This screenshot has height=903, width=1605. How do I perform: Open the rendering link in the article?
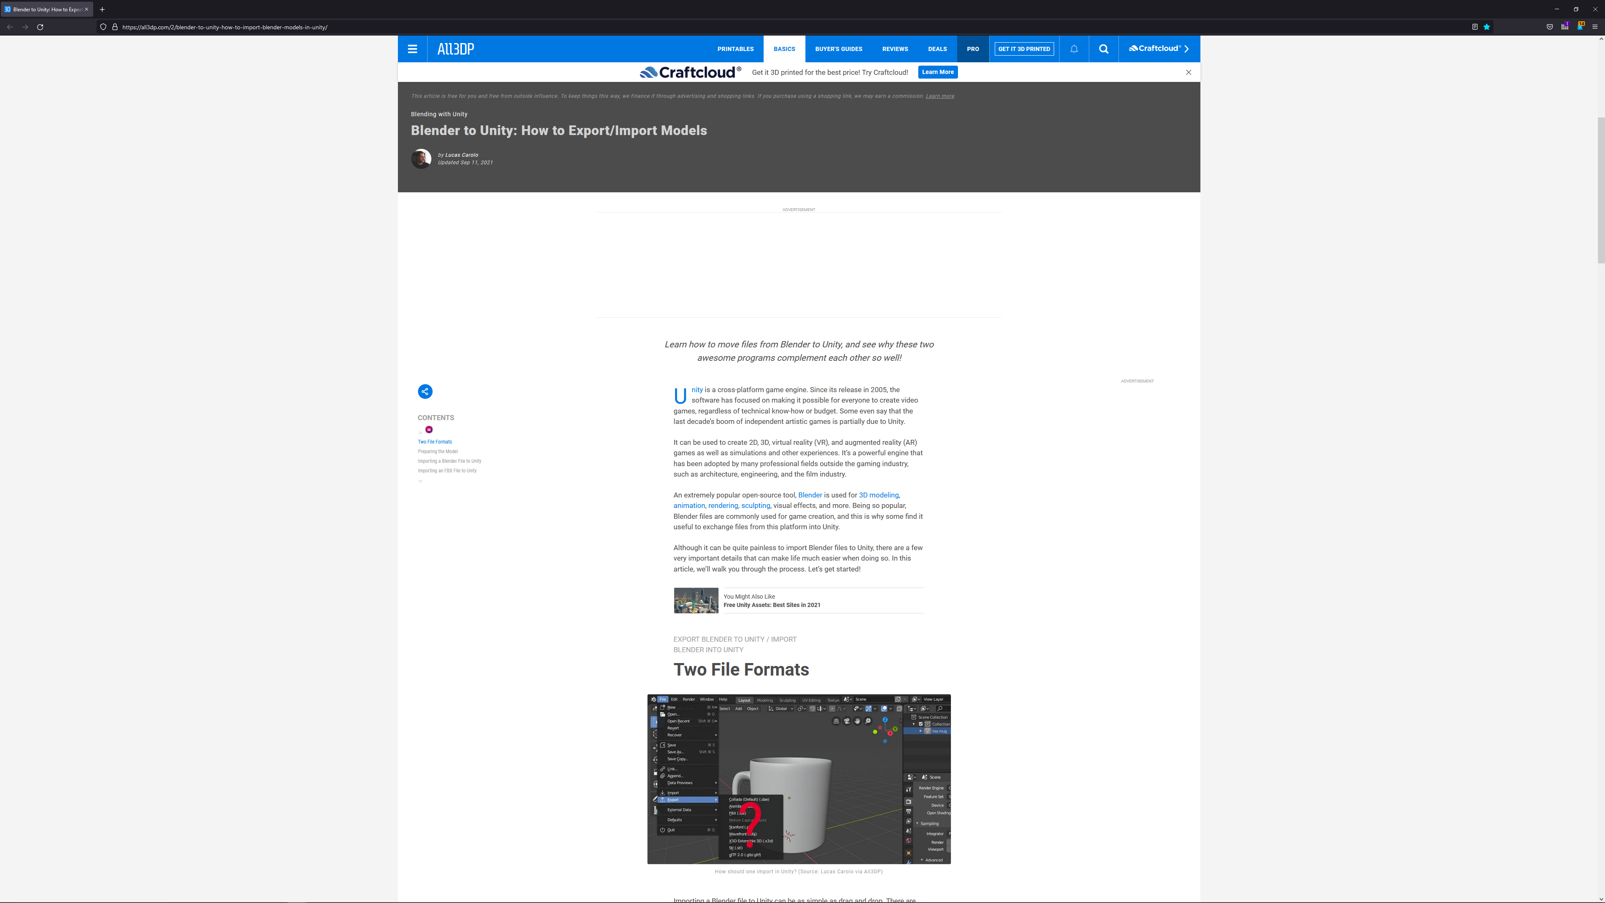[x=723, y=506]
